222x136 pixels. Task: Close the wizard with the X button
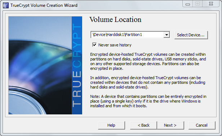click(211, 4)
